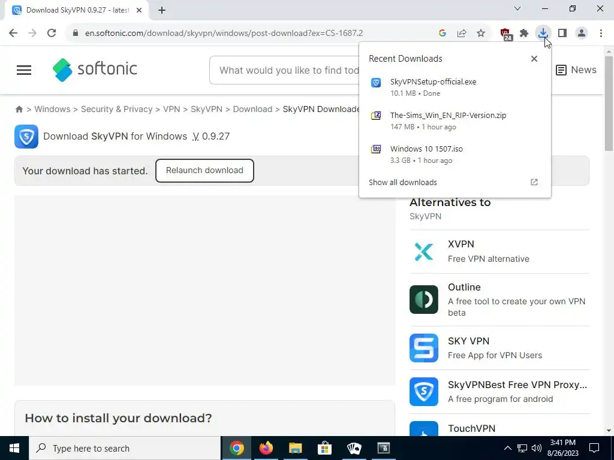
Task: Toggle the Chrome downloads icon
Action: pyautogui.click(x=543, y=34)
